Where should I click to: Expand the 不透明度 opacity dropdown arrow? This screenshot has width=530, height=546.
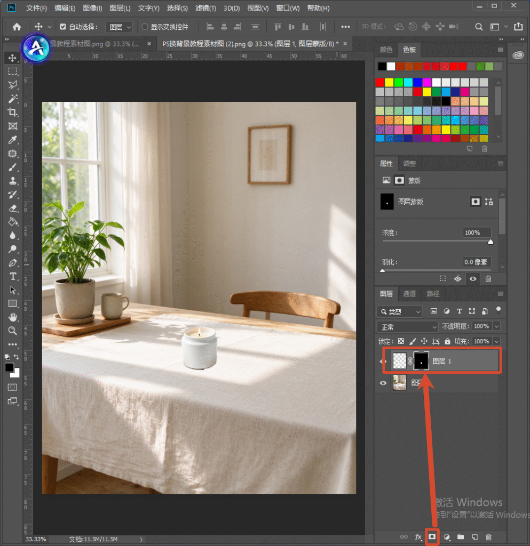[496, 326]
